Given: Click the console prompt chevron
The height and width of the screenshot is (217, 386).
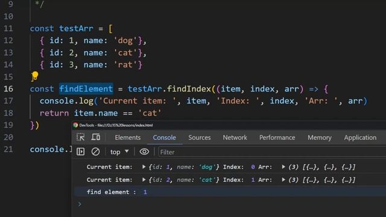Looking at the screenshot, I should (80, 204).
